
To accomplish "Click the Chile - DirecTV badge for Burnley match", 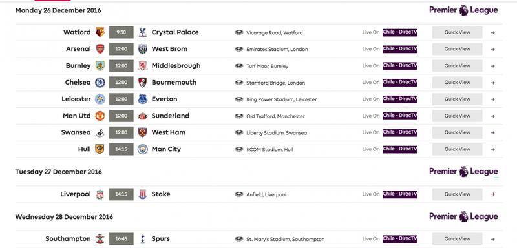I will (399, 66).
